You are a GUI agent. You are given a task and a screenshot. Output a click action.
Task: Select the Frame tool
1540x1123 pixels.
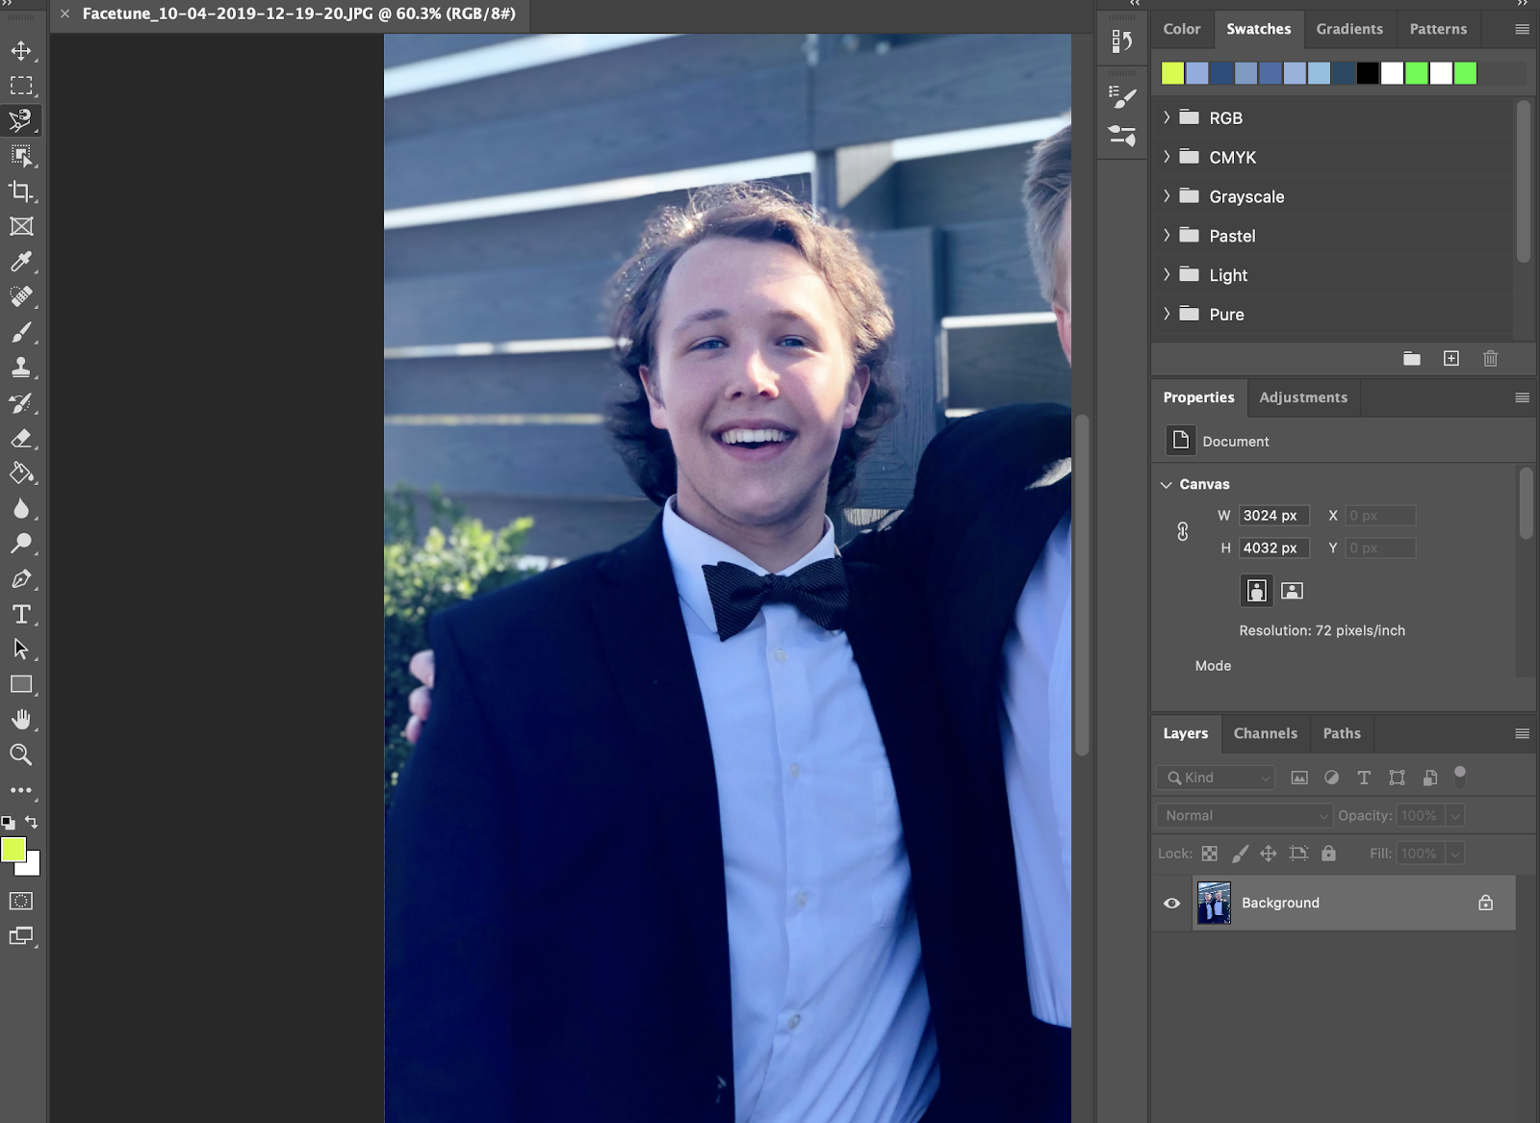21,226
